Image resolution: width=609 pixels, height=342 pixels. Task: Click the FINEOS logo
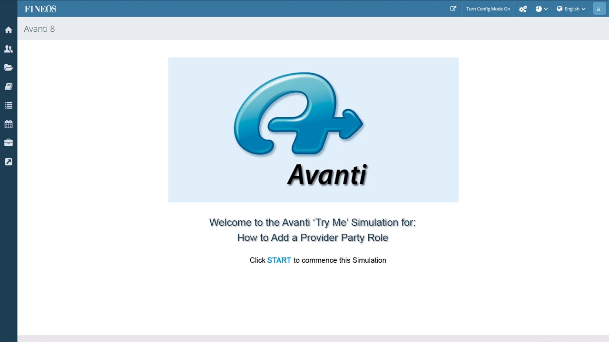(x=40, y=9)
